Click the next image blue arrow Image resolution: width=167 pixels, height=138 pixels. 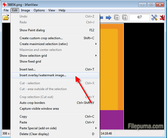pyautogui.click(x=109, y=18)
